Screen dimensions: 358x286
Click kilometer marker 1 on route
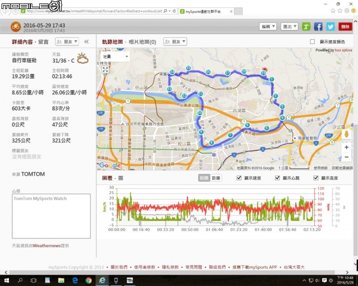pyautogui.click(x=271, y=79)
